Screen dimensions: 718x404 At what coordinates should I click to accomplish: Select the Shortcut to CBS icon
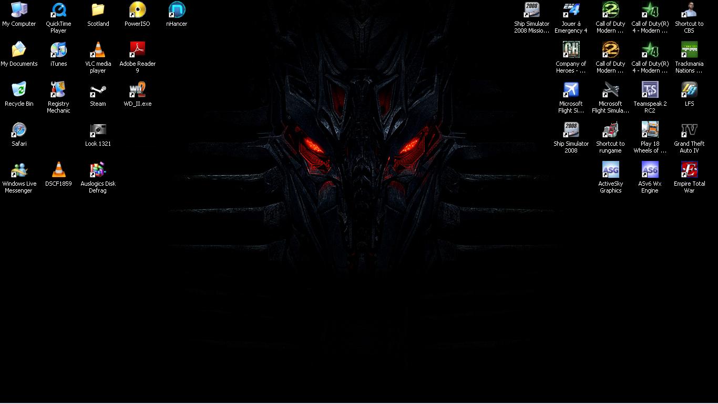click(x=689, y=10)
